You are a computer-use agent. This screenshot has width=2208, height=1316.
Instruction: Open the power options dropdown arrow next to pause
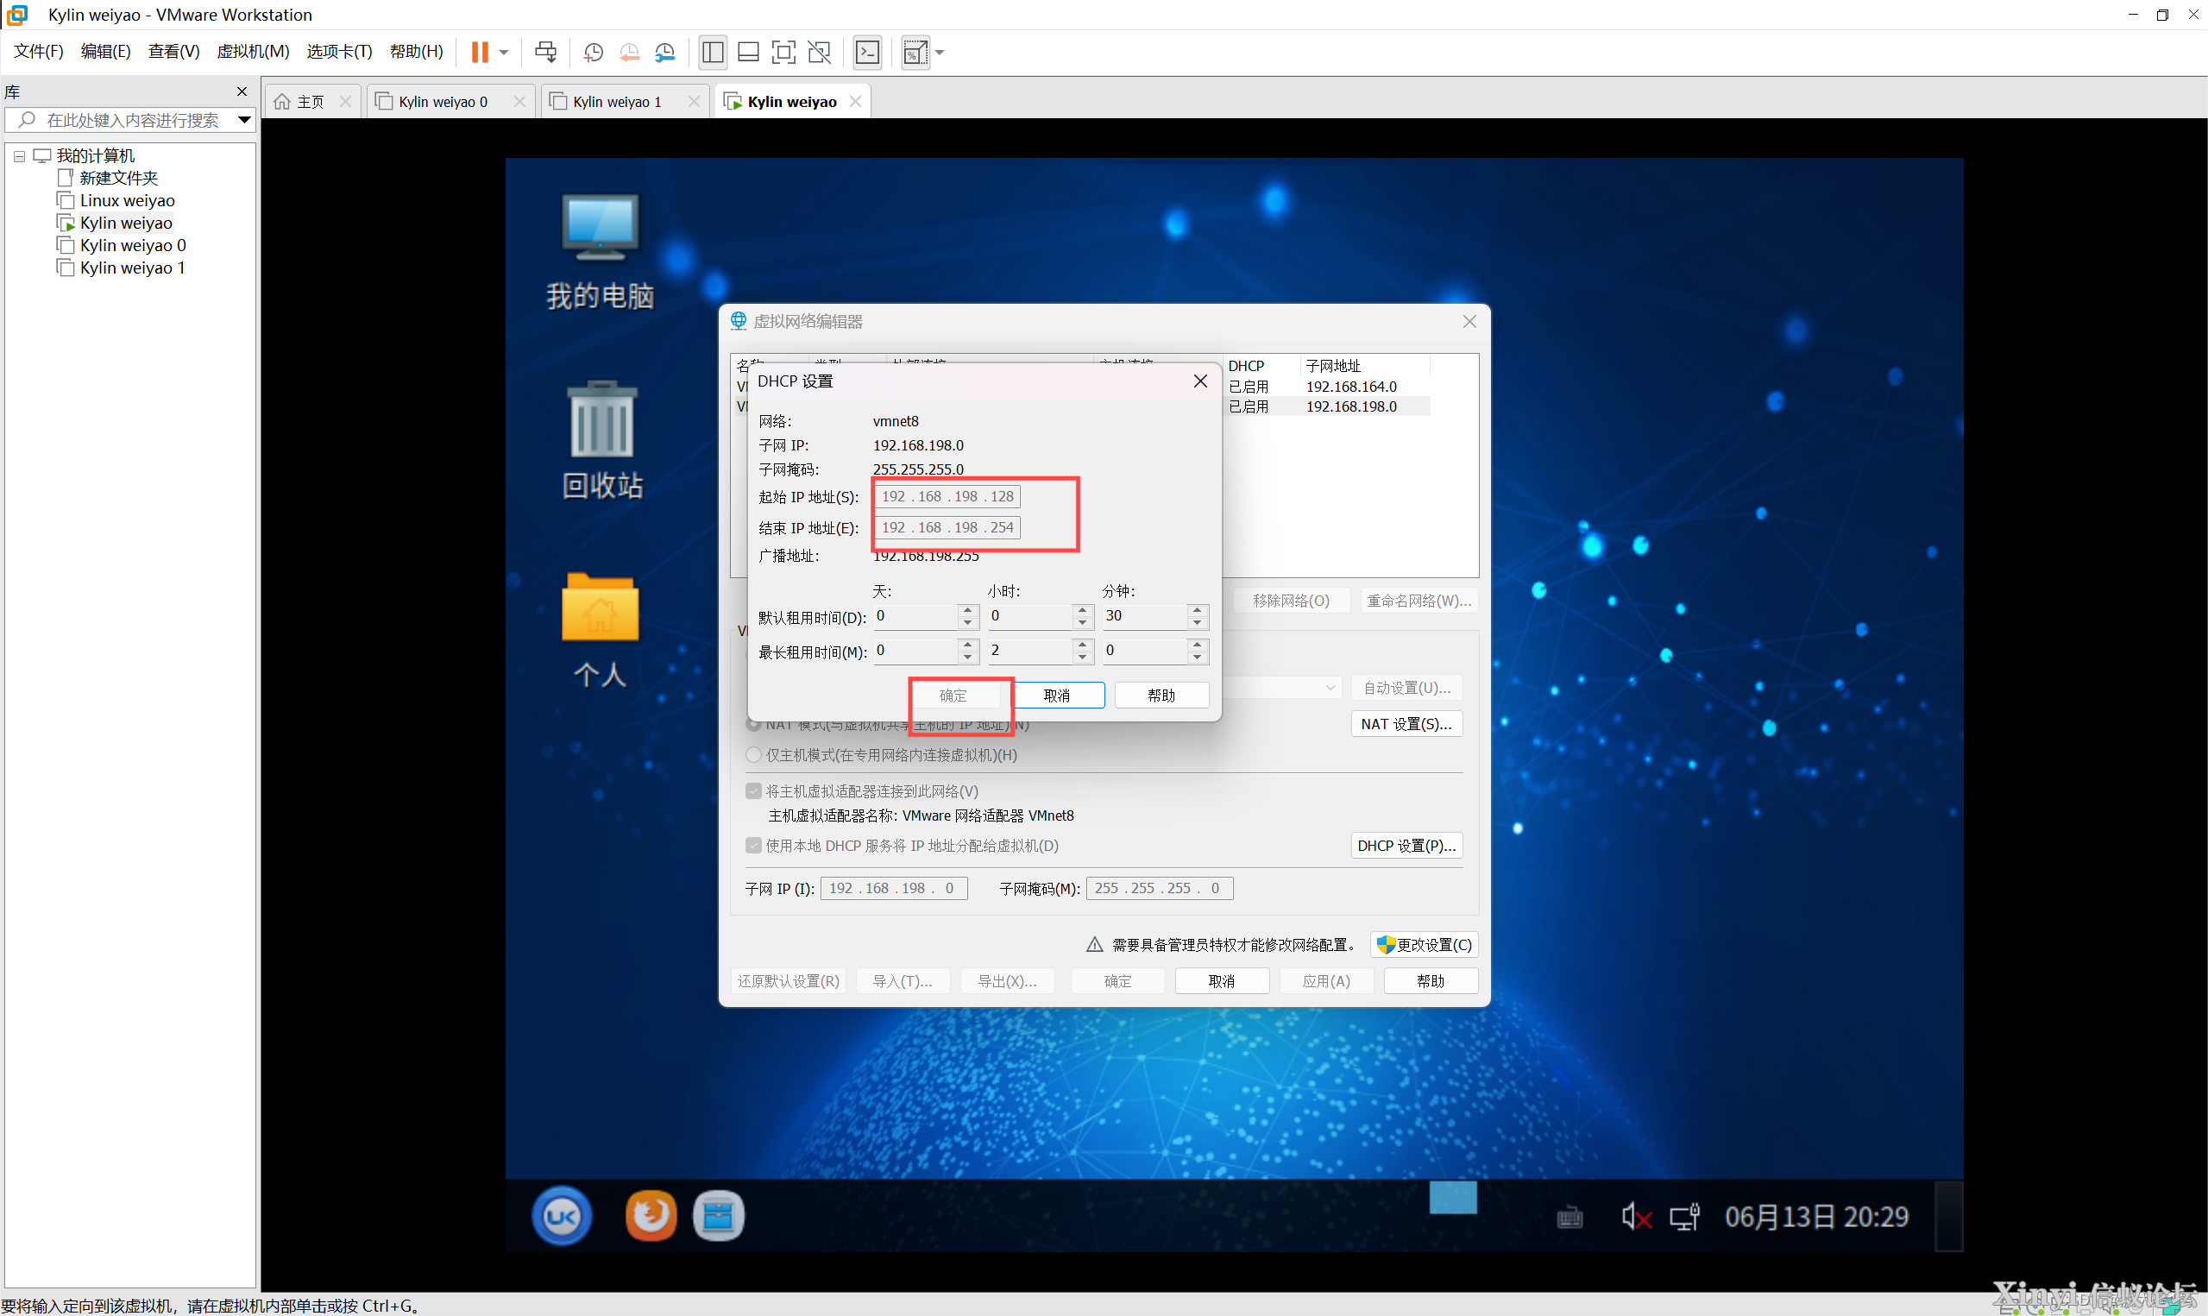pyautogui.click(x=504, y=53)
